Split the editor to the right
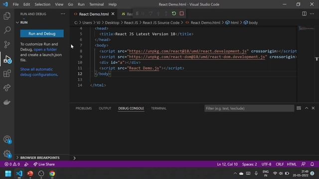This screenshot has width=319, height=179. 304,13
